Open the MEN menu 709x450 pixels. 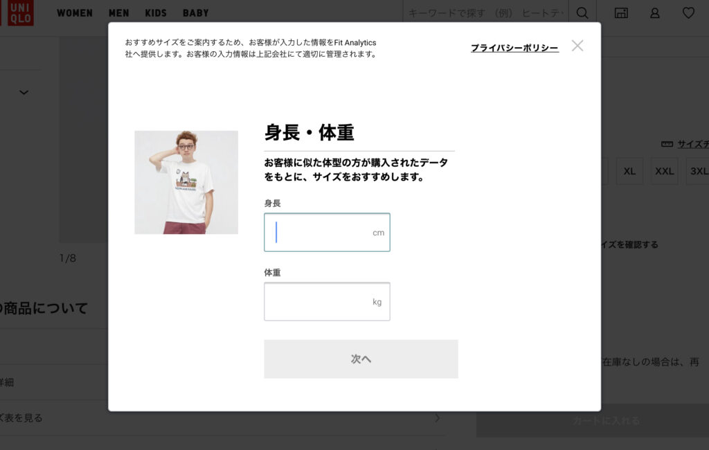(118, 13)
